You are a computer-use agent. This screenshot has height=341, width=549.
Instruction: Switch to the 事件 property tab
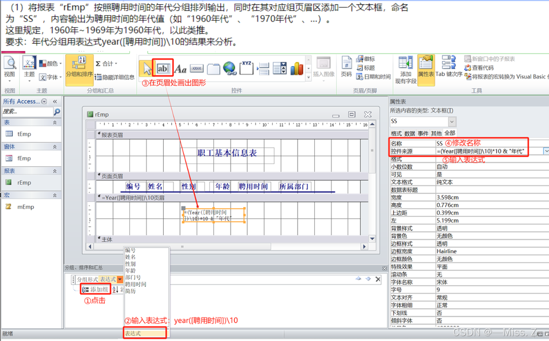423,133
